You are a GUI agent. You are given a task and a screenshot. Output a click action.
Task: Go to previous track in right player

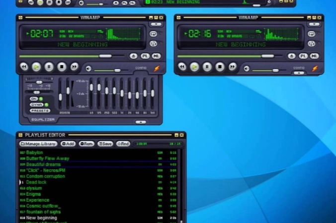[182, 66]
